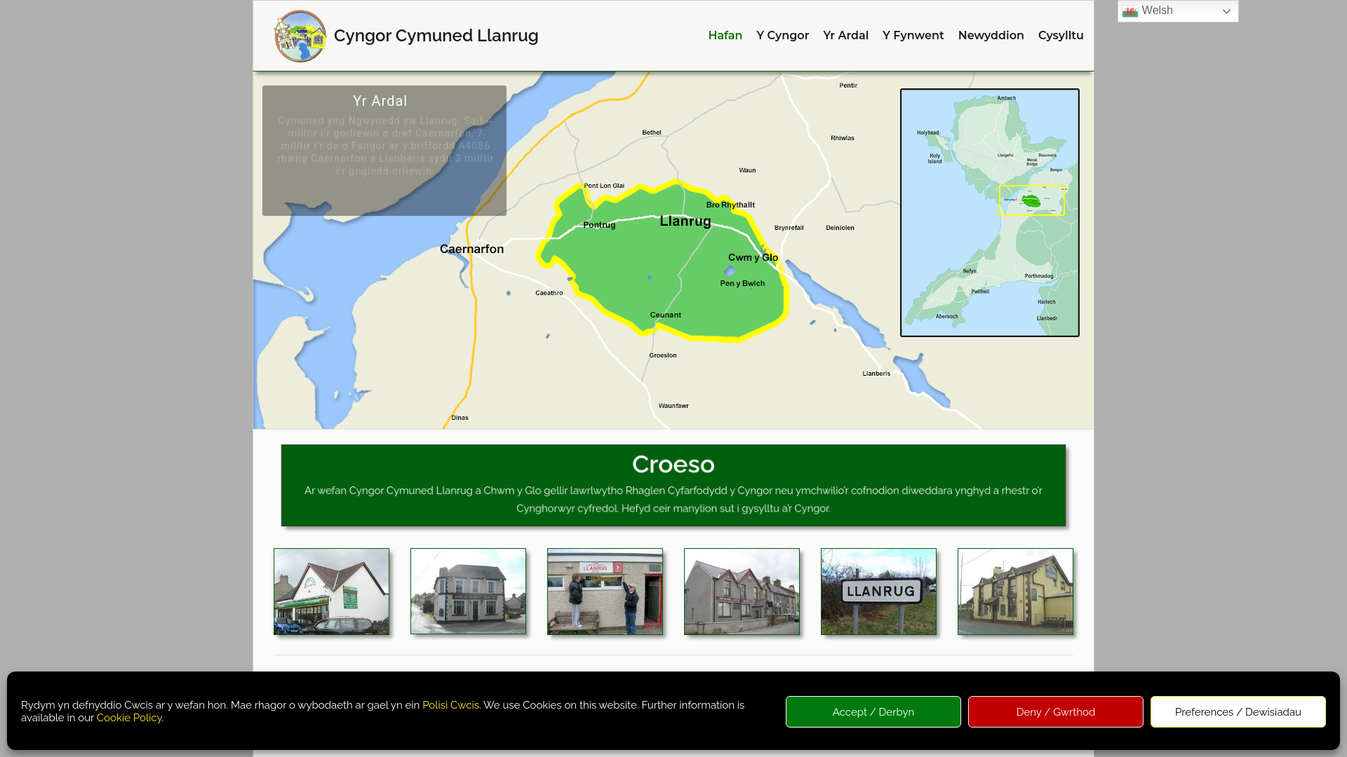Click Holyhead label on the inset map

point(927,132)
